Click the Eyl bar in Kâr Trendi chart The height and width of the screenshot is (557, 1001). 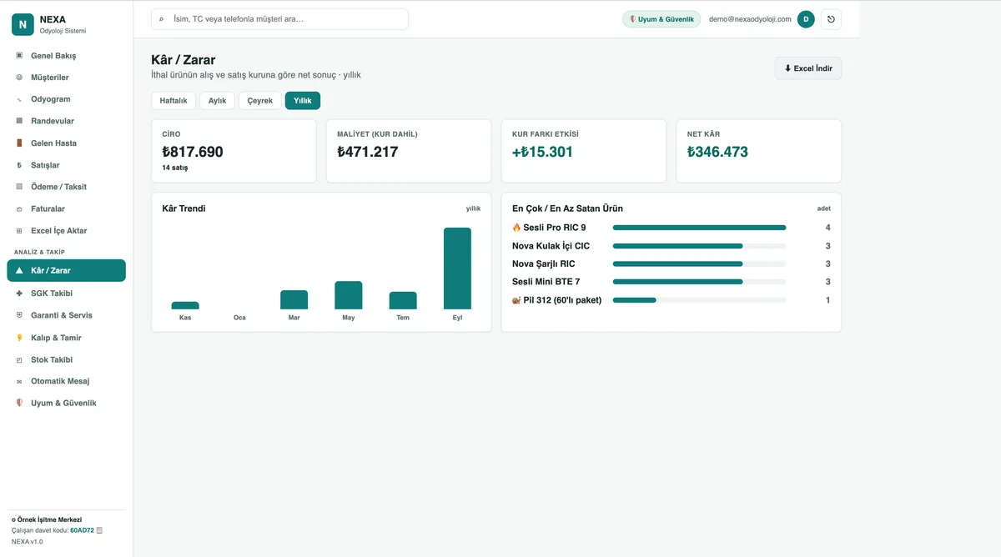coord(457,268)
